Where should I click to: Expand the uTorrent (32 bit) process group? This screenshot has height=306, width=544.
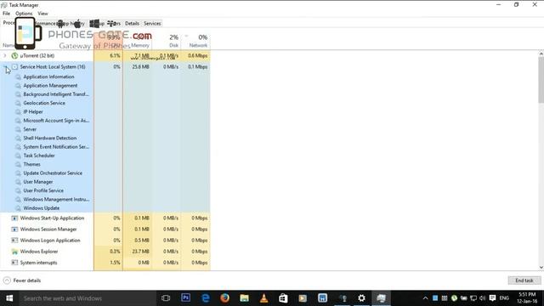coord(5,55)
